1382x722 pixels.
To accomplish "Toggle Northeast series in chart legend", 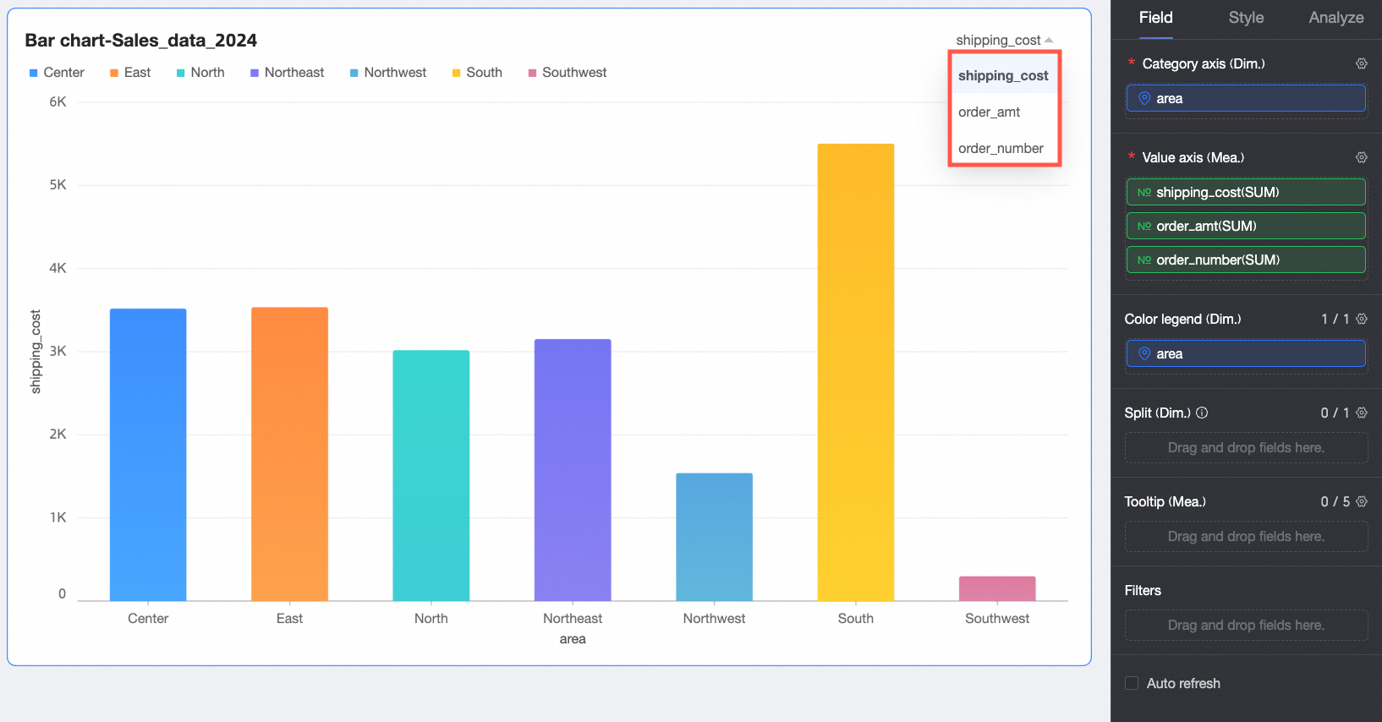I will (287, 73).
